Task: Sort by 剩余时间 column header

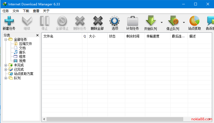Action: (135, 36)
